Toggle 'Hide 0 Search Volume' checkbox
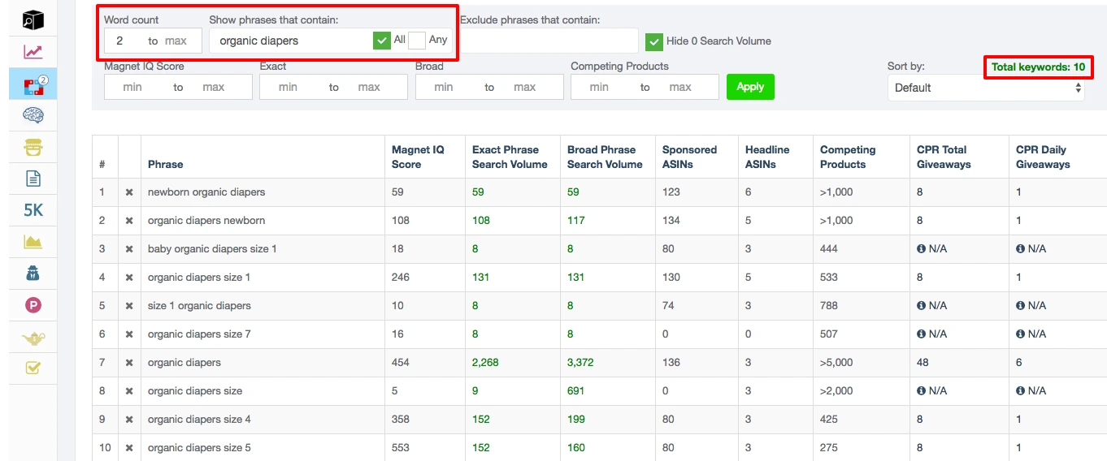1107x461 pixels. (654, 41)
